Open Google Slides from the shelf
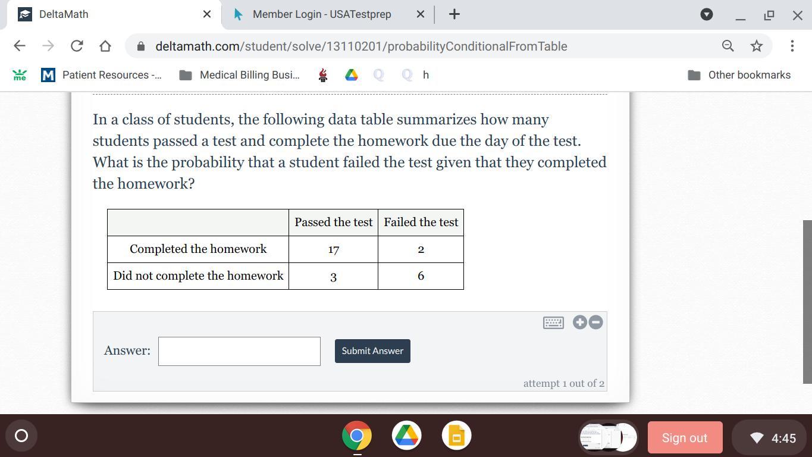The width and height of the screenshot is (812, 457). 457,436
